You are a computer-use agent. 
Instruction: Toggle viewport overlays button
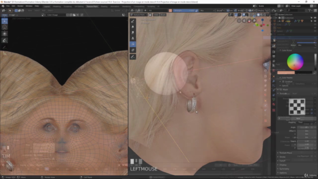click(244, 15)
